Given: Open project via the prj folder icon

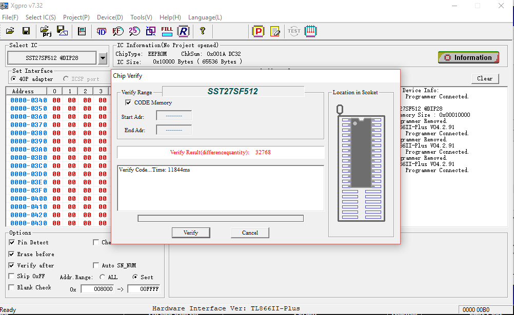Looking at the screenshot, I should (46, 31).
